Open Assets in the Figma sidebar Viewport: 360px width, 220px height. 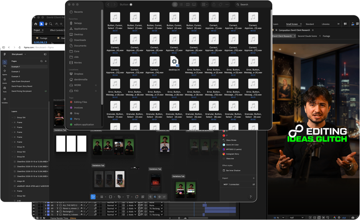pyautogui.click(x=4, y=80)
